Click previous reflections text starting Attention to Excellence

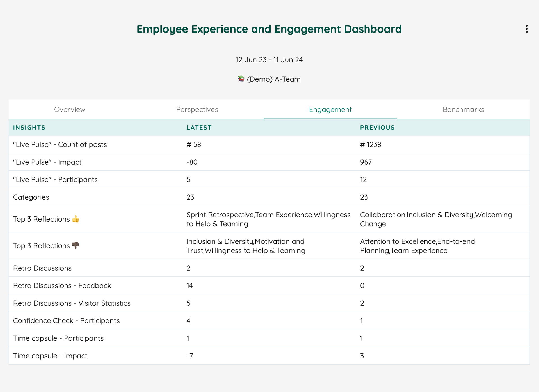(417, 246)
